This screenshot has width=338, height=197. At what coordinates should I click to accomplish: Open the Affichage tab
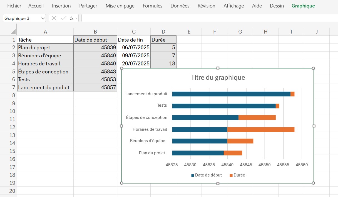tap(234, 6)
